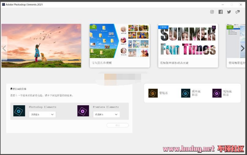The image size is (247, 155).
Task: Show next carousel cards with right arrow
Action: click(x=243, y=48)
